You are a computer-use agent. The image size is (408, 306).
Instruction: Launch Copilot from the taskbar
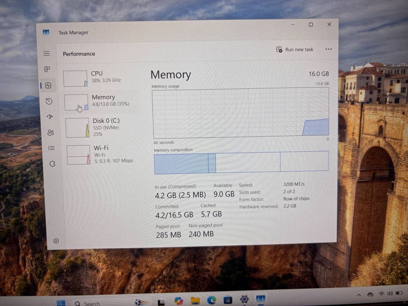(179, 301)
